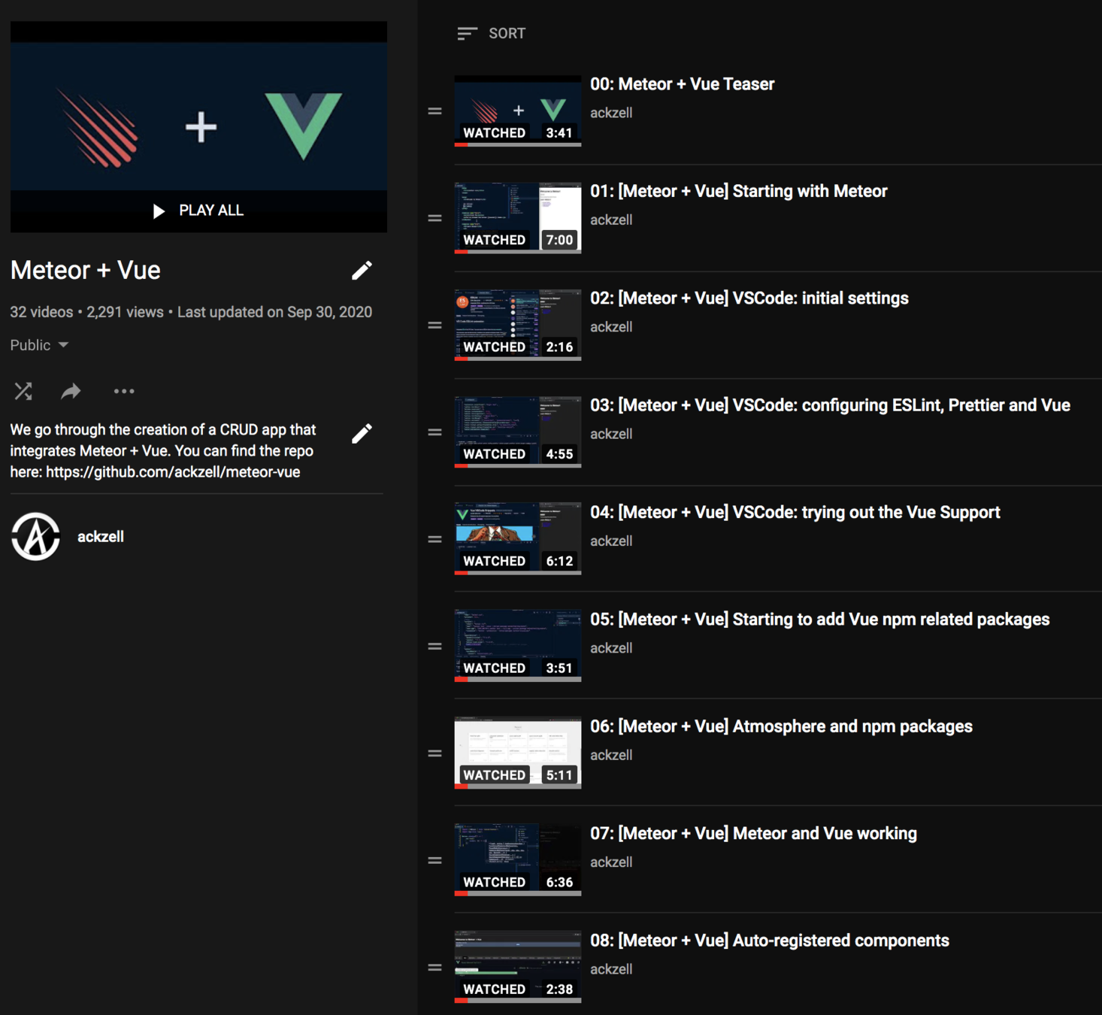Edit the playlist description with its pencil icon

362,433
